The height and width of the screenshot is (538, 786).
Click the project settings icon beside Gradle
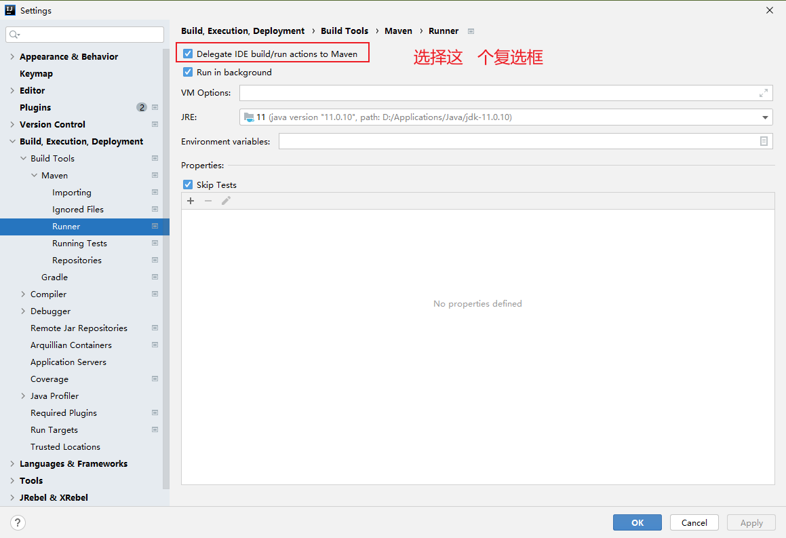(x=155, y=277)
